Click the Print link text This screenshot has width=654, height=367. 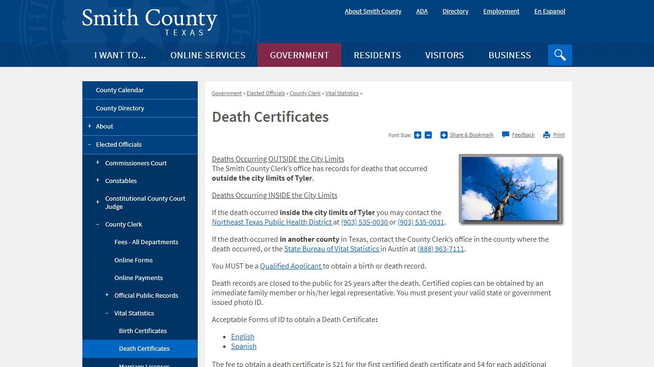(559, 135)
